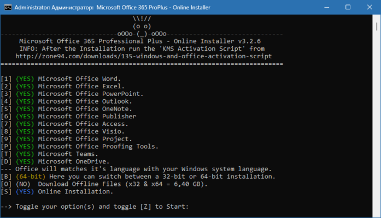Screen dimensions: 381x218
Task: Click the [B] key label for bitness
Action: pos(6,177)
